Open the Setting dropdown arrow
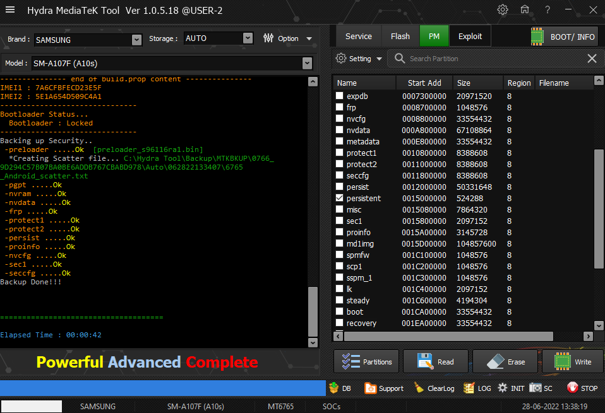 (x=379, y=59)
